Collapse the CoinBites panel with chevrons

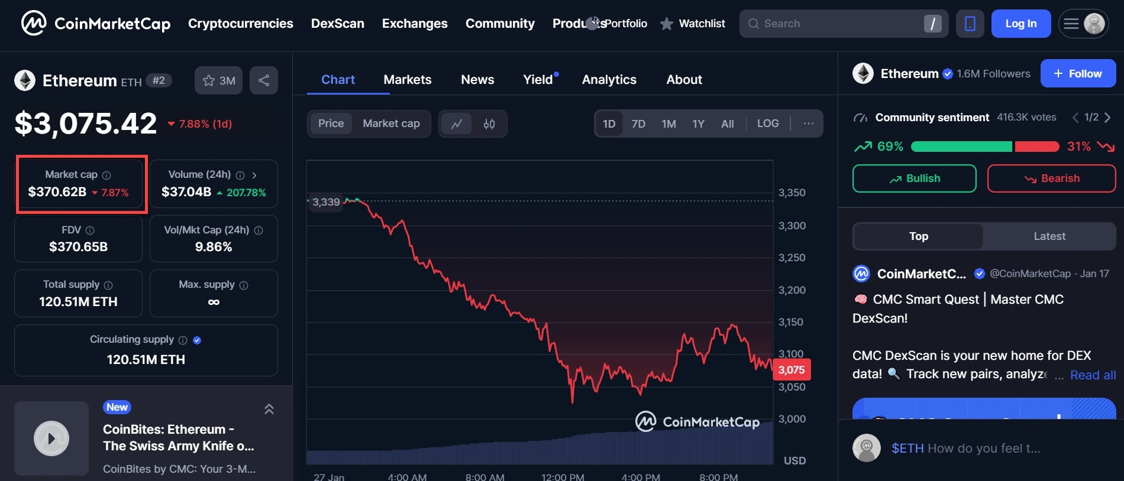(269, 409)
